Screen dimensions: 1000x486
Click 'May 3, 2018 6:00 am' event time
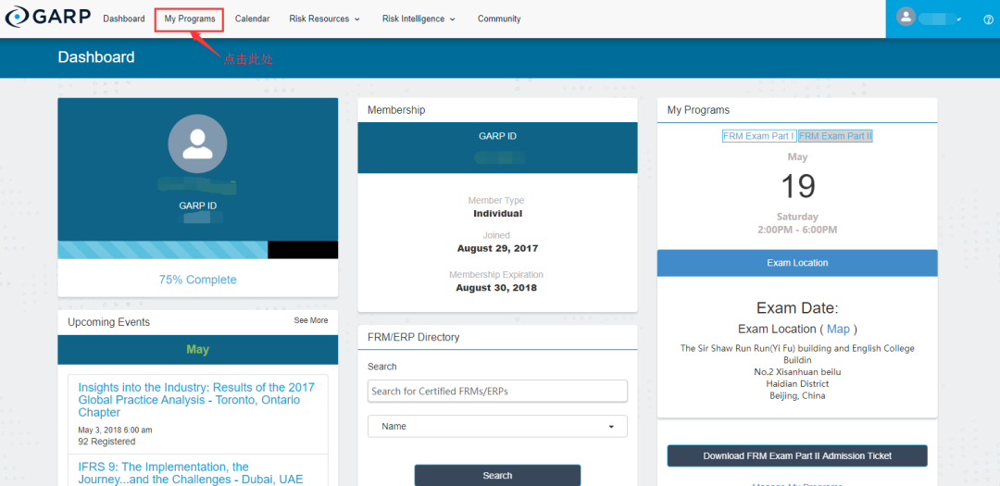pos(115,430)
